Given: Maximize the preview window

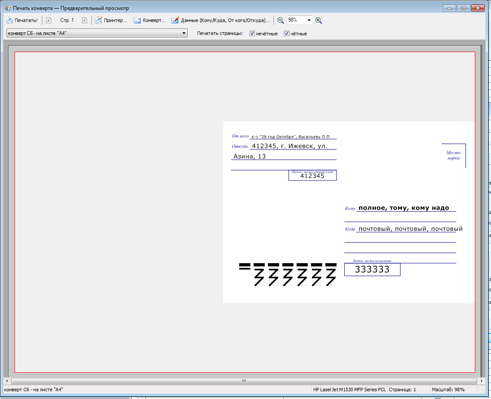Looking at the screenshot, I should [463, 8].
